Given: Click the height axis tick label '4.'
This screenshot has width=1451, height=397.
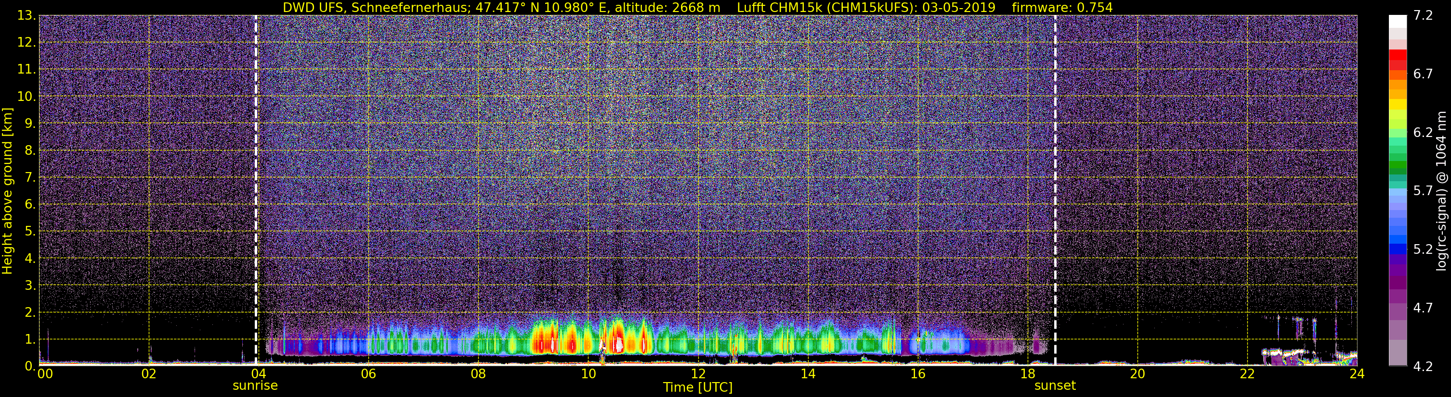Looking at the screenshot, I should click(29, 259).
